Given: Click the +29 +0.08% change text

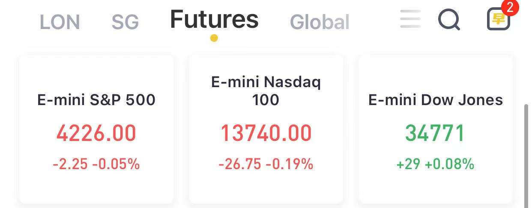Looking at the screenshot, I should [x=436, y=164].
